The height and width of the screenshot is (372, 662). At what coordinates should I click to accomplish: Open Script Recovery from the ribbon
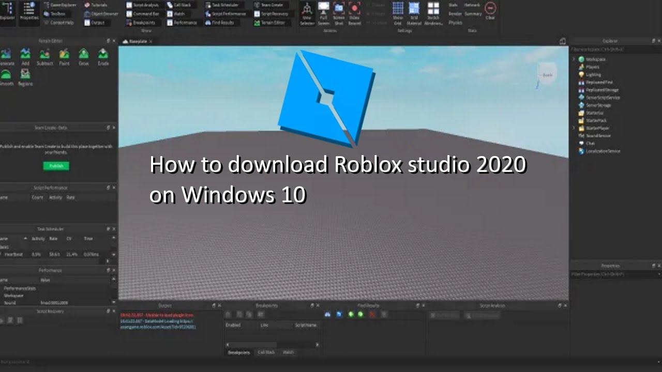pos(271,14)
